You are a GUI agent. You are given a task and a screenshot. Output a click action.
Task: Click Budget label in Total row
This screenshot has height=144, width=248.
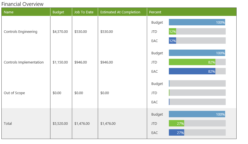(157, 114)
